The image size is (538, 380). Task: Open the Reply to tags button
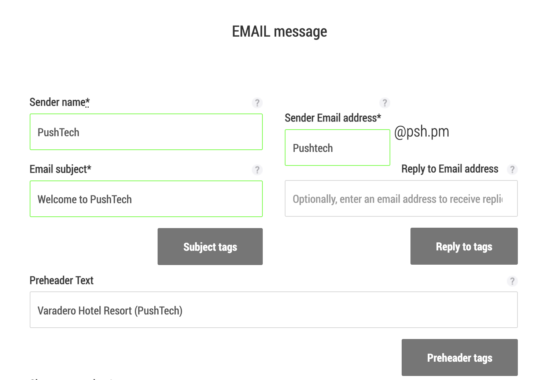[464, 246]
